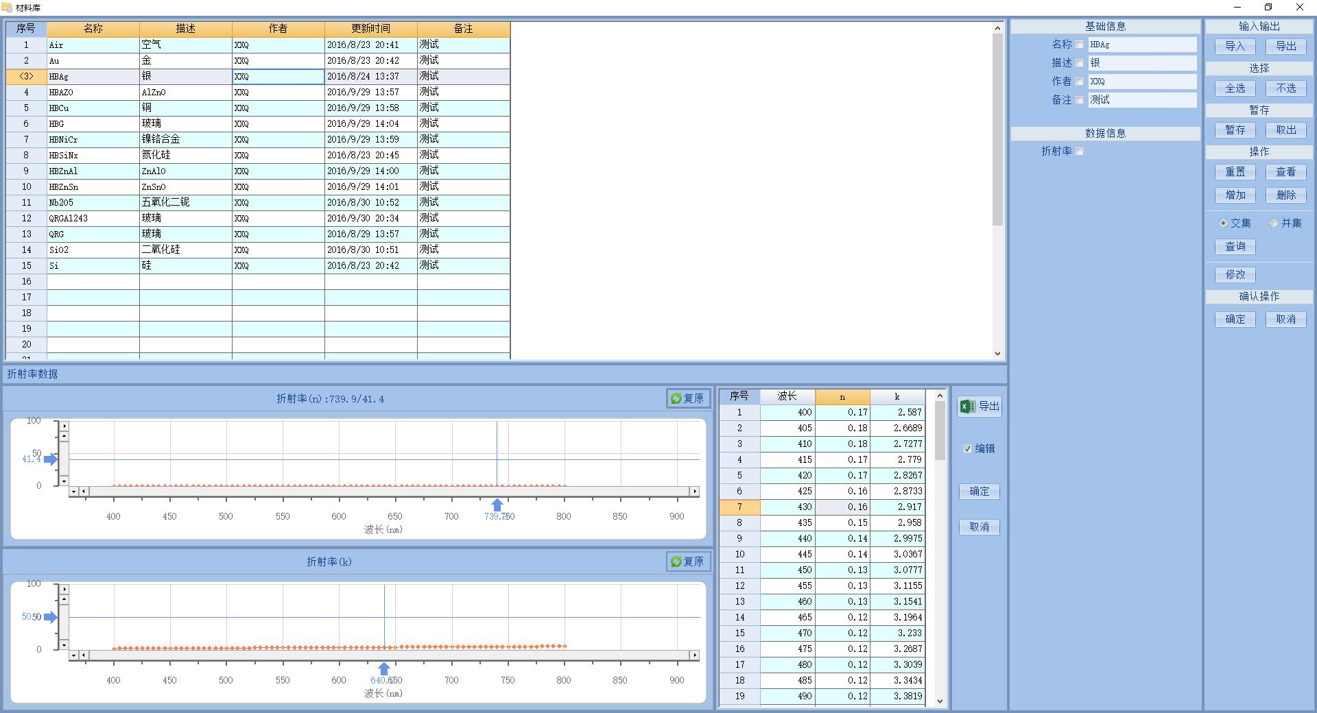Click the n column header in data table
Screen dimensions: 1317x713
[x=843, y=397]
